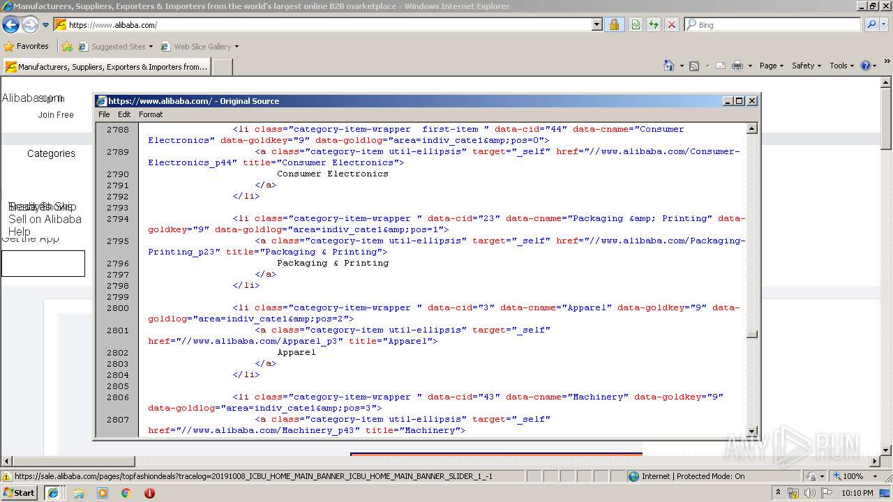Viewport: 893px width, 502px height.
Task: Click the Read Mail envelope icon
Action: click(720, 66)
